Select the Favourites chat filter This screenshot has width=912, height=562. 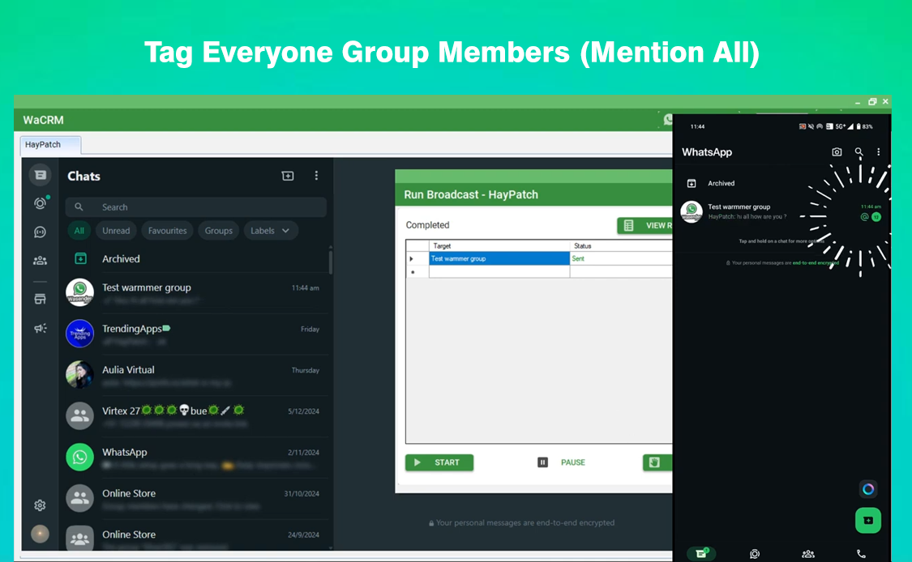click(x=167, y=231)
